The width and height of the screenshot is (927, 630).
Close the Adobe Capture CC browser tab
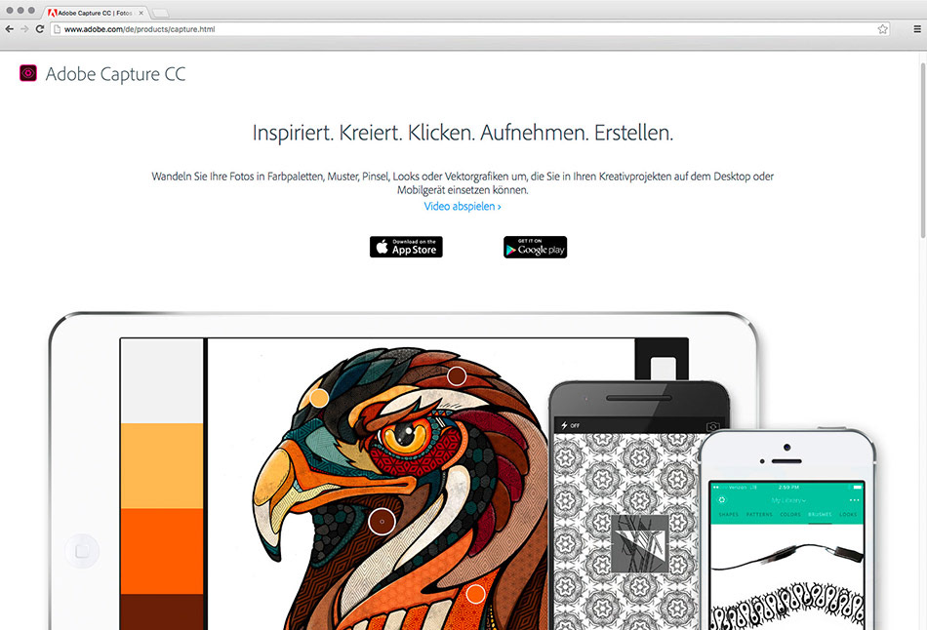141,13
